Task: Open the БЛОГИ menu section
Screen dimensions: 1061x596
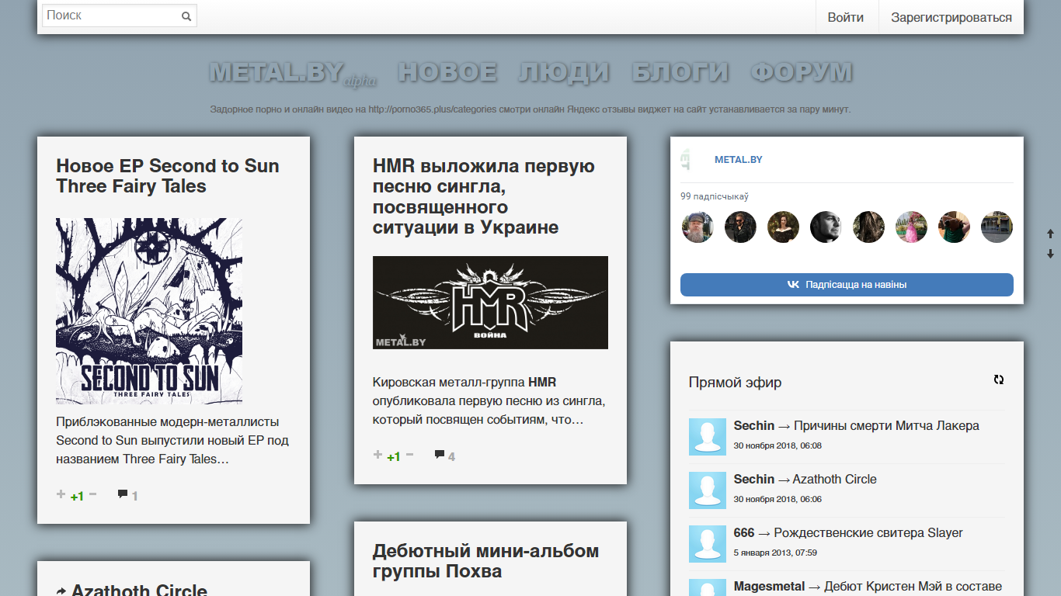Action: coord(680,72)
